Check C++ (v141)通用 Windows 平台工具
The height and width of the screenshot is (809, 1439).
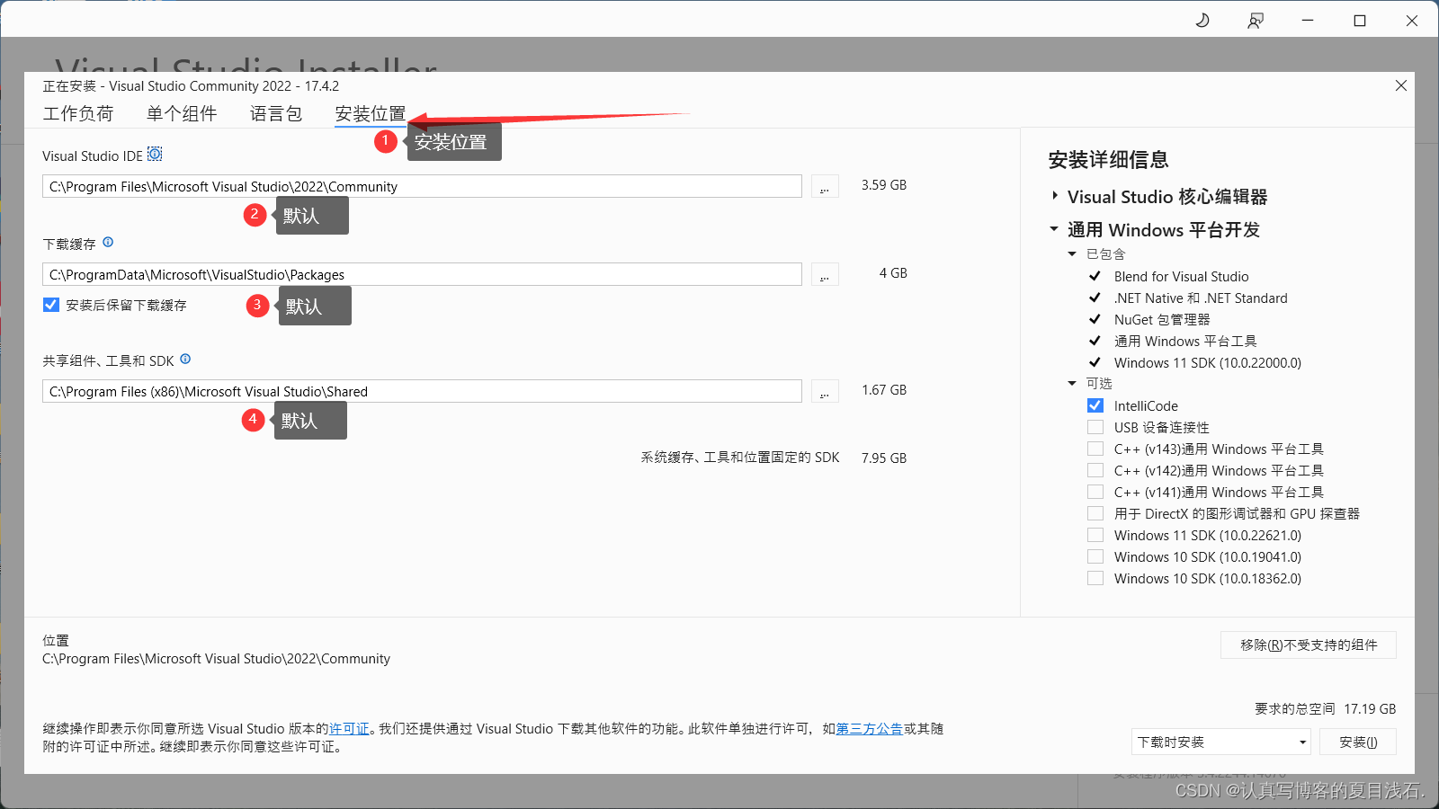[1095, 492]
